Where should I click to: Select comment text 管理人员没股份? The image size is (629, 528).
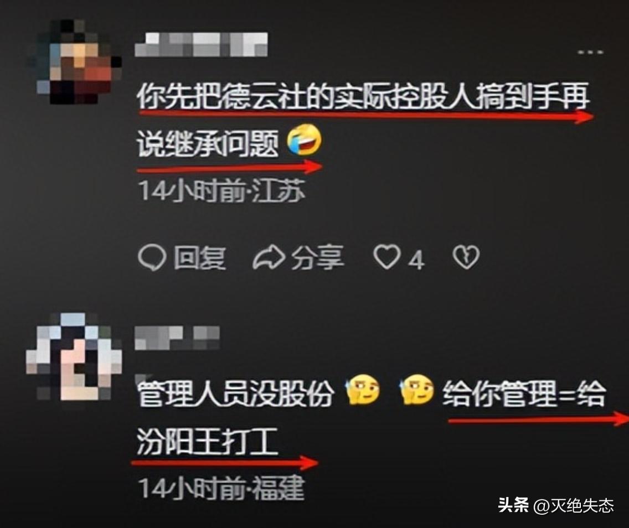[x=235, y=393]
